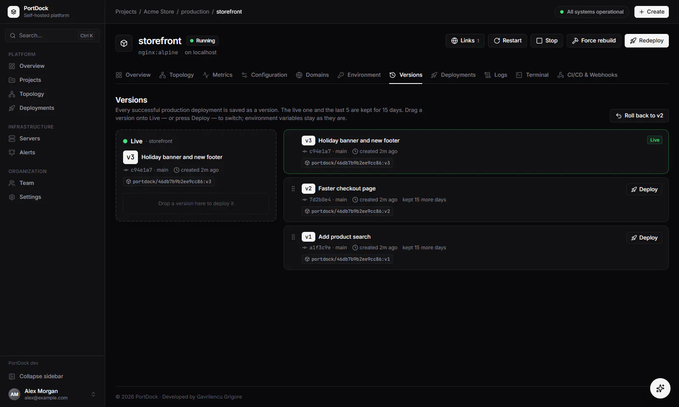Switch to the Metrics tab
The height and width of the screenshot is (407, 679).
[x=218, y=75]
